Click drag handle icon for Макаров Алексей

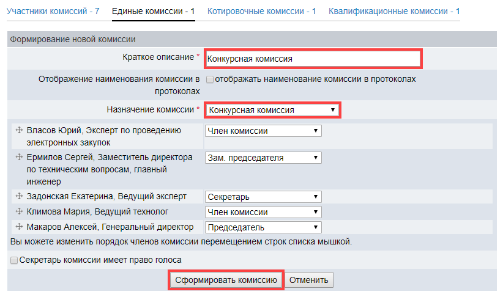(x=19, y=227)
